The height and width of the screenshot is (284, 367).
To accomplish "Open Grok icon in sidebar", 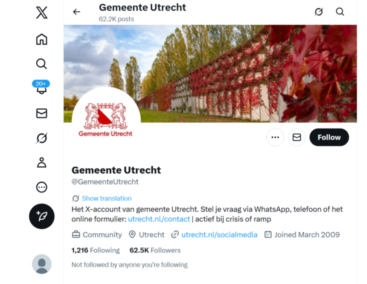I will pos(42,138).
